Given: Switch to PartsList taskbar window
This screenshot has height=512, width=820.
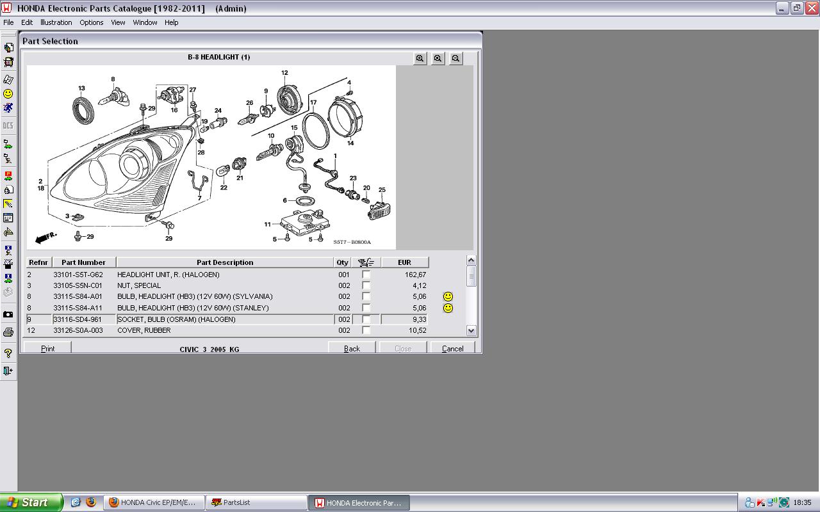Looking at the screenshot, I should [256, 502].
